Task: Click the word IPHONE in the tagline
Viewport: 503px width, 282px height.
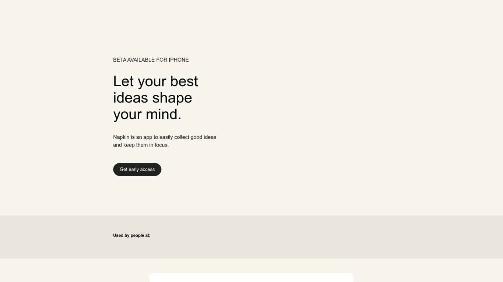Action: point(179,60)
